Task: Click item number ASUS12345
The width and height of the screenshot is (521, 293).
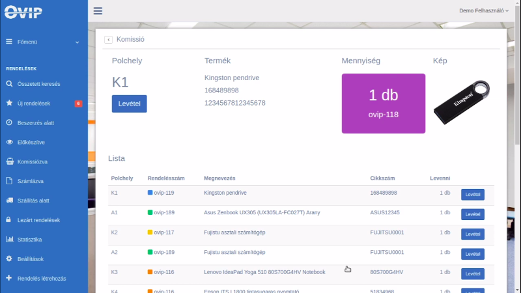Action: click(x=385, y=212)
